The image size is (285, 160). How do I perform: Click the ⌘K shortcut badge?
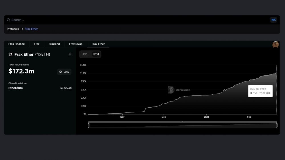(x=273, y=20)
